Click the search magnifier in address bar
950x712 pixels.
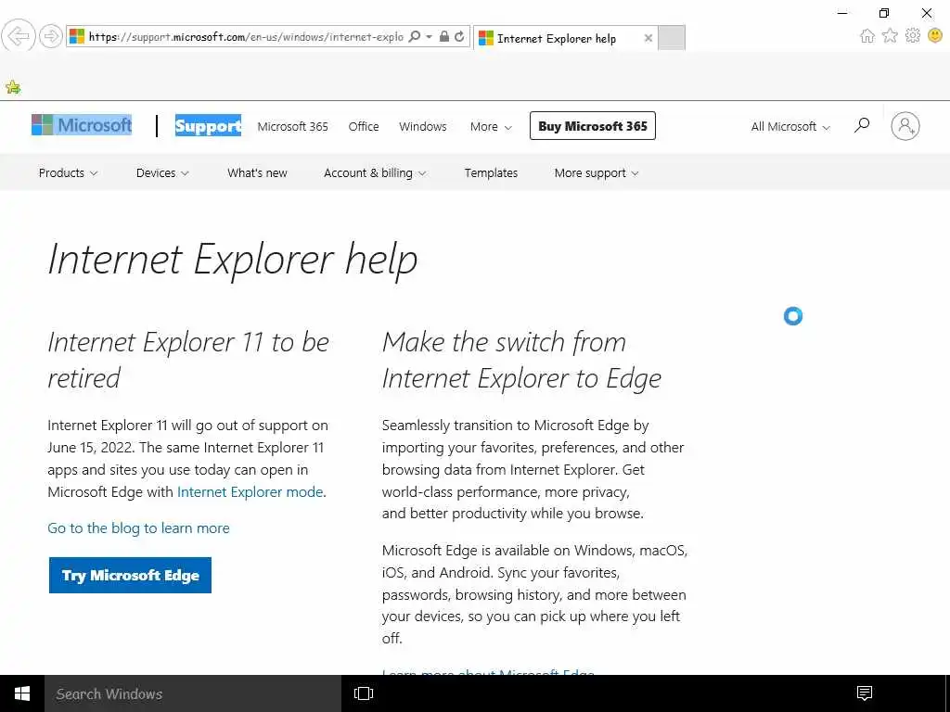[415, 36]
